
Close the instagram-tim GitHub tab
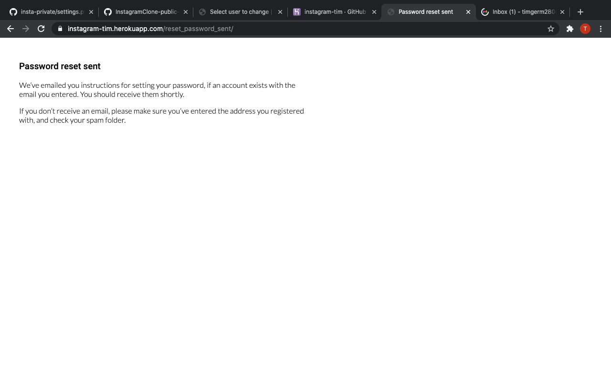pyautogui.click(x=374, y=12)
